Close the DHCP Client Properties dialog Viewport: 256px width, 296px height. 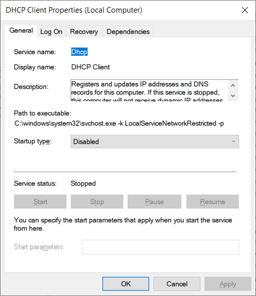(245, 10)
